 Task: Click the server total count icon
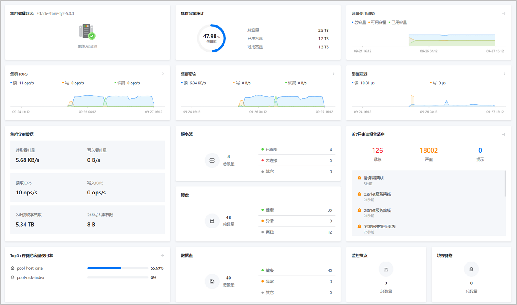click(x=212, y=160)
